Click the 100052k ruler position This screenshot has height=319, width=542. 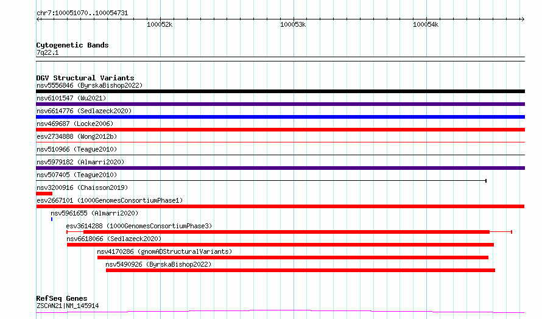point(160,24)
